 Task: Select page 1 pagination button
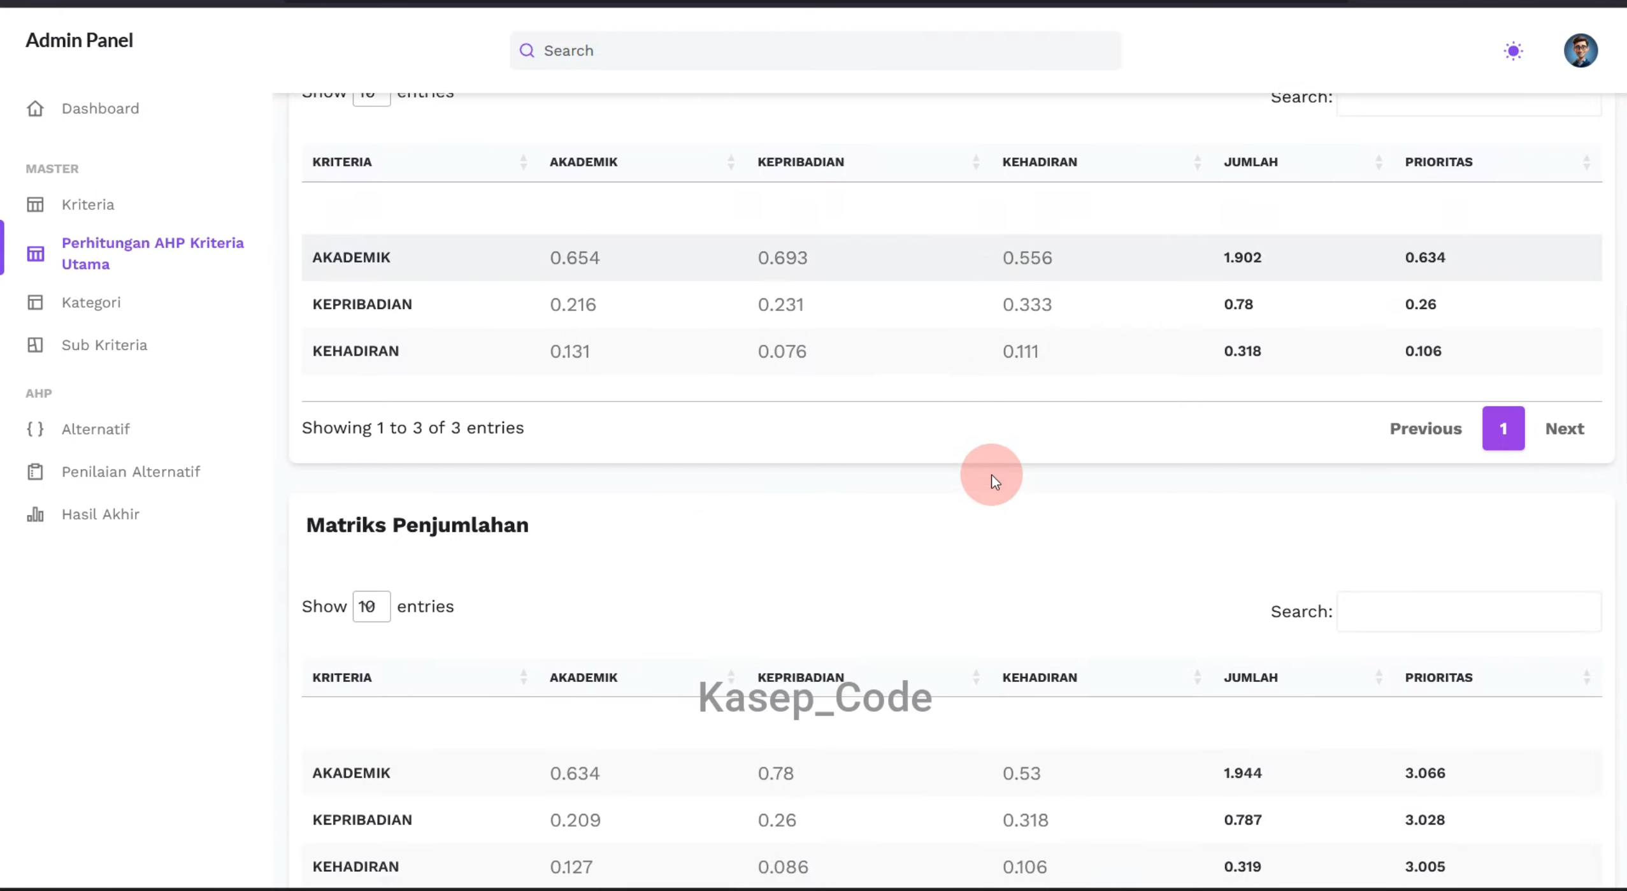click(x=1503, y=428)
